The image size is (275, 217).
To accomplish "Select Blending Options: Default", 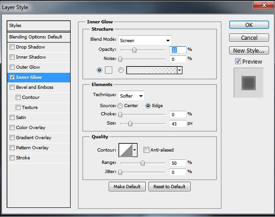I will pyautogui.click(x=38, y=37).
